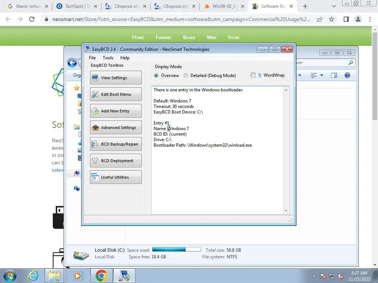Click the volume tray icon
Image resolution: width=378 pixels, height=283 pixels.
[341, 276]
